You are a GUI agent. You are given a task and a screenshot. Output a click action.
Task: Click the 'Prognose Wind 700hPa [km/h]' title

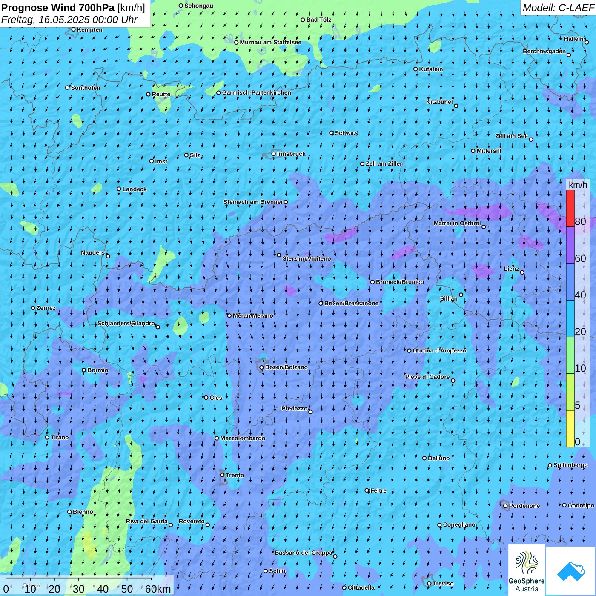[x=73, y=8]
